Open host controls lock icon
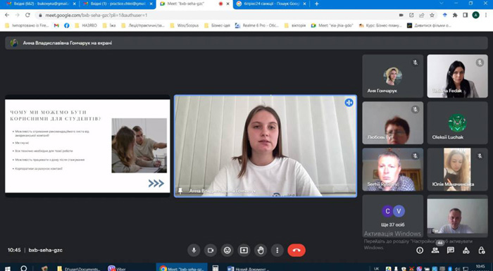The width and height of the screenshot is (493, 271). click(481, 251)
